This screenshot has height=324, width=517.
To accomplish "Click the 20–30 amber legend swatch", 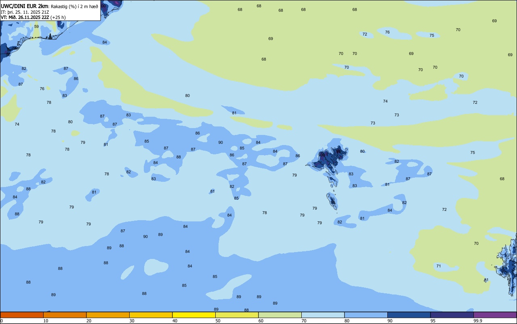I will point(108,315).
